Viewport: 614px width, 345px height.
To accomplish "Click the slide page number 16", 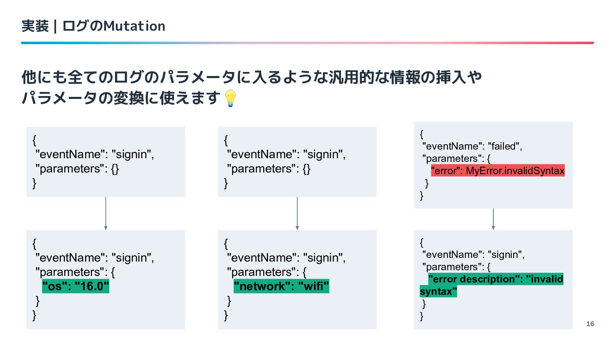I will 590,324.
